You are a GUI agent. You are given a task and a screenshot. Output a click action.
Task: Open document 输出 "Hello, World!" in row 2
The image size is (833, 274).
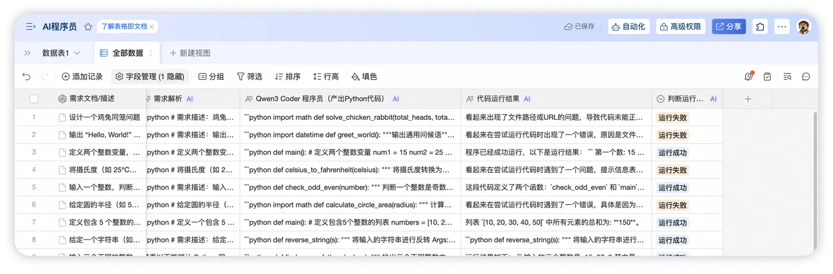[x=99, y=135]
